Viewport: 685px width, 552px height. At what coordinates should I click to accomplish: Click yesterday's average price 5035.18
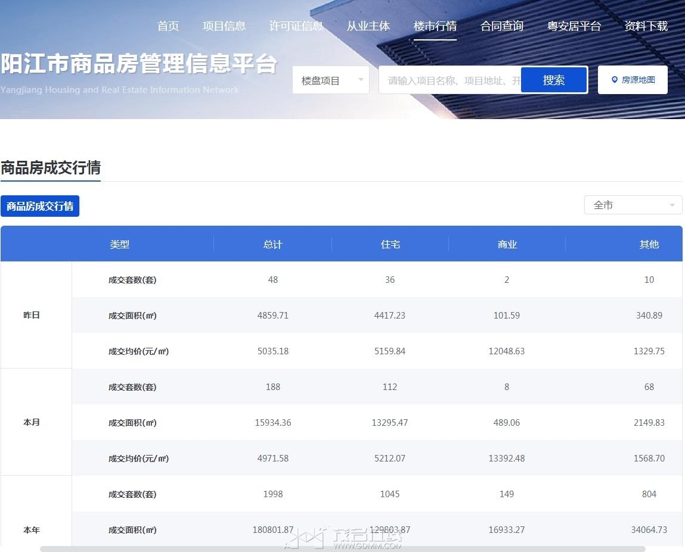tap(273, 351)
